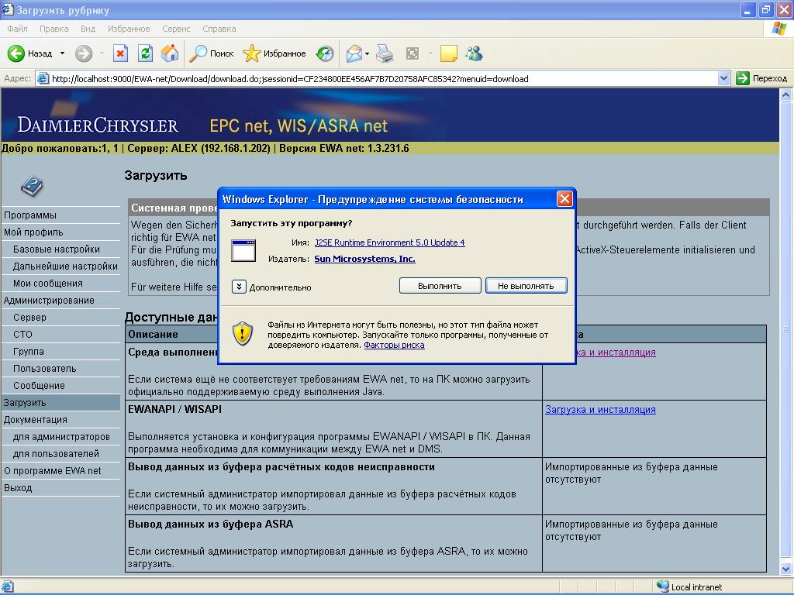Open the Messenger people icon

[x=474, y=53]
